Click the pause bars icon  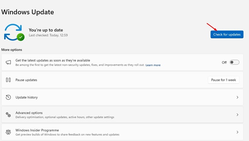pos(8,80)
